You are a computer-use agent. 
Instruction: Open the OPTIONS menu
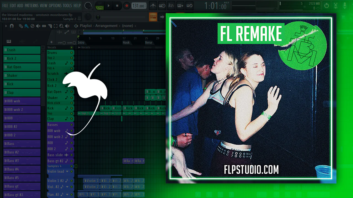click(55, 5)
